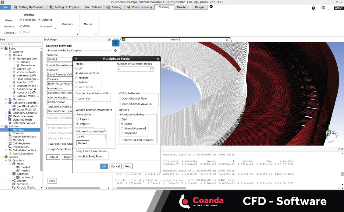Screen dimensions: 344x212
Task: Click OK in the Multiphase Model dialog
Action: click(x=104, y=166)
